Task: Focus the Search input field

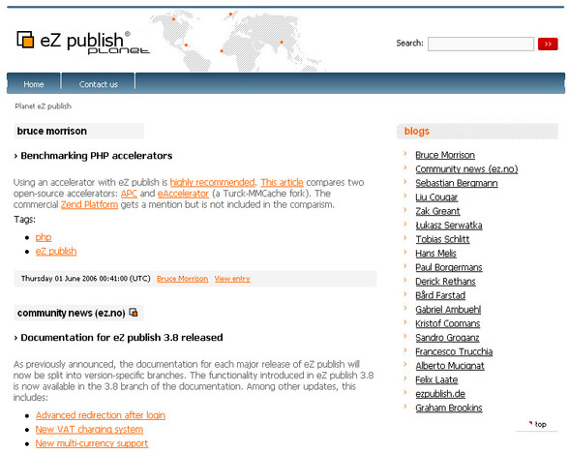Action: pos(480,44)
